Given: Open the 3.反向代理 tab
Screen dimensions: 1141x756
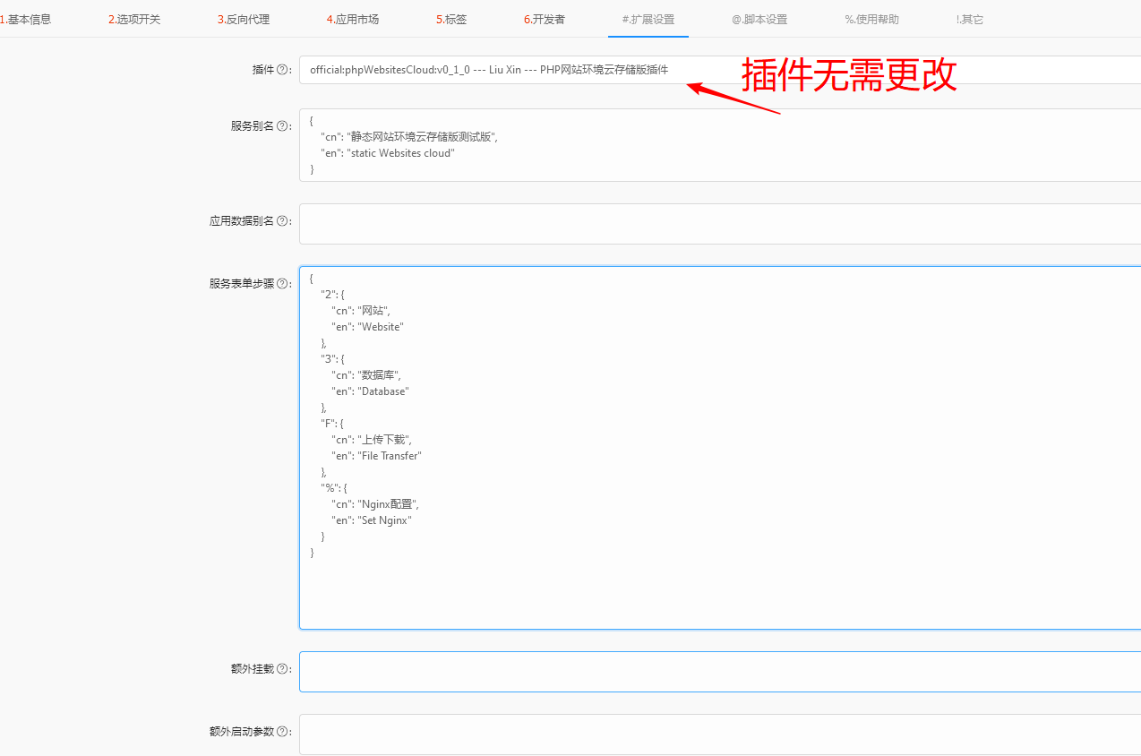Looking at the screenshot, I should (x=244, y=19).
